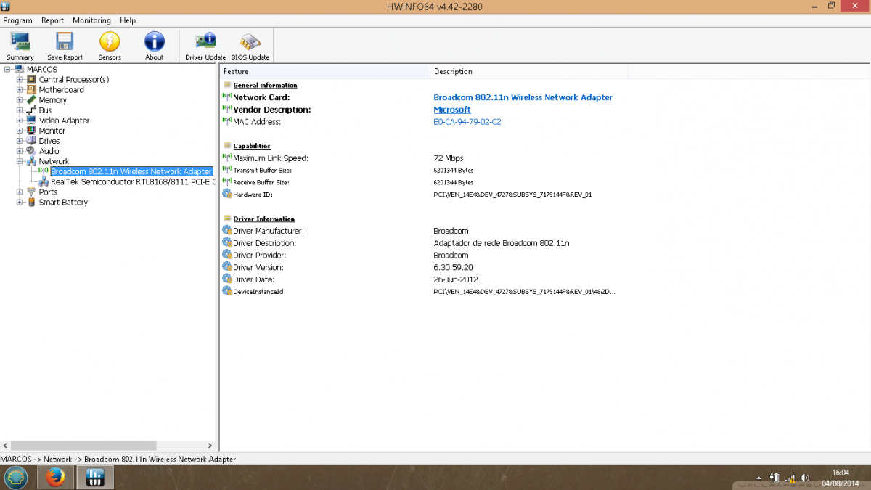Select the Memory tree node

pyautogui.click(x=53, y=100)
